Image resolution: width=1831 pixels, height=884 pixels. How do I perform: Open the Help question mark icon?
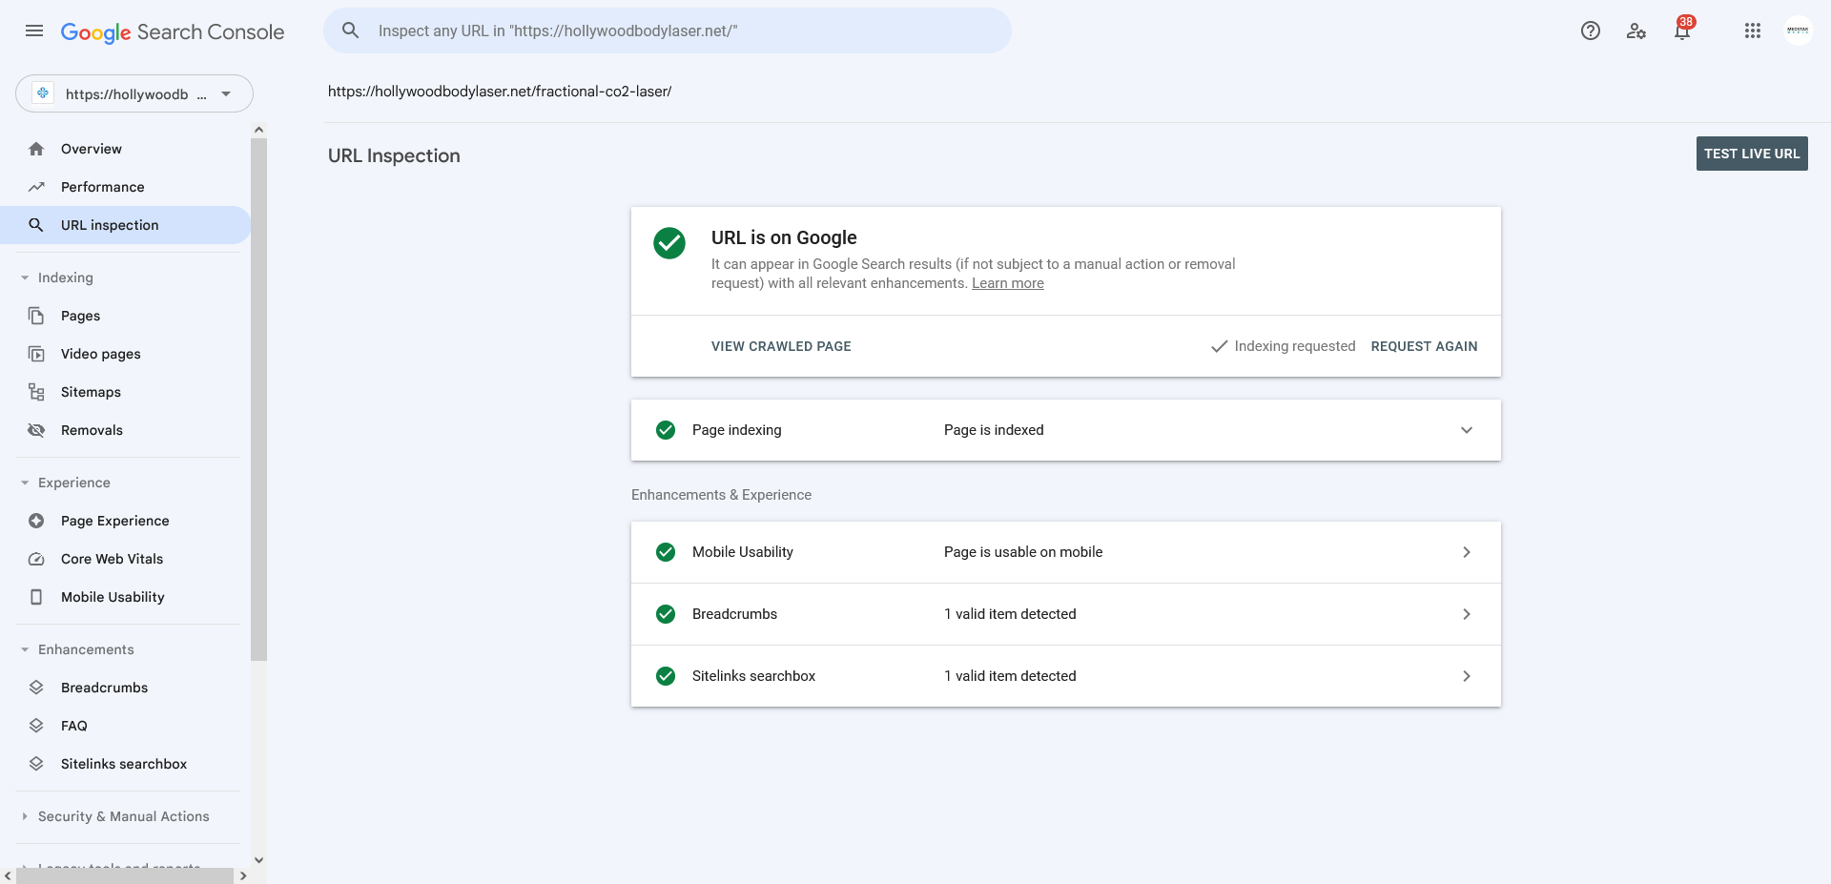[1591, 31]
